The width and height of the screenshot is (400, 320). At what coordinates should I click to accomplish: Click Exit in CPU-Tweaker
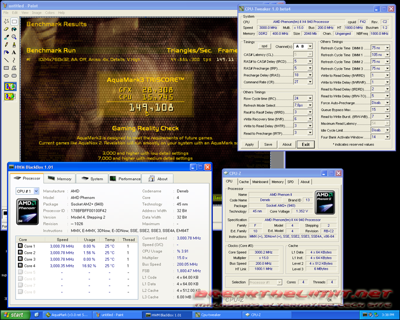[x=306, y=145]
